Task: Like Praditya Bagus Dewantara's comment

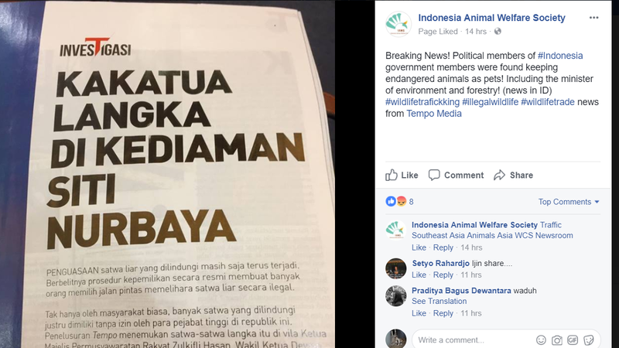Action: pyautogui.click(x=419, y=313)
